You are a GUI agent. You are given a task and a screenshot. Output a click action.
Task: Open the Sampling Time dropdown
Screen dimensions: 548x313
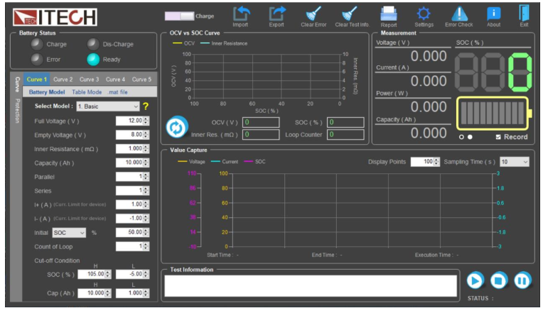click(x=515, y=162)
